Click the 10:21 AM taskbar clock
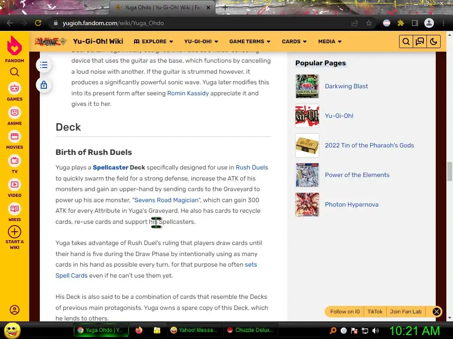453x339 pixels. (415, 331)
